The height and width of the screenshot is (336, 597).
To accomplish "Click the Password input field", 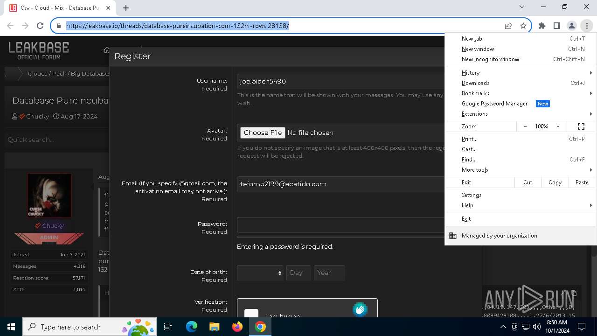I will [x=341, y=225].
